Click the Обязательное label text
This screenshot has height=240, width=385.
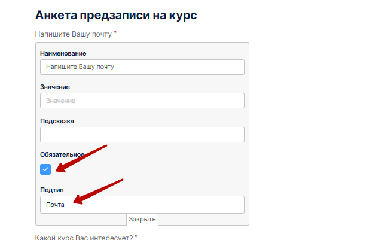[62, 154]
